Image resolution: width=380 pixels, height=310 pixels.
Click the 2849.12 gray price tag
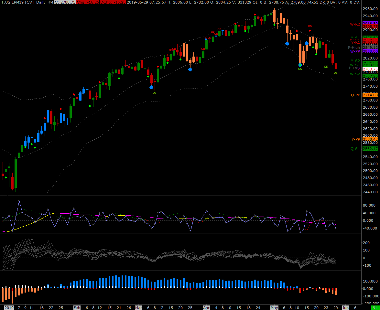pyautogui.click(x=370, y=48)
